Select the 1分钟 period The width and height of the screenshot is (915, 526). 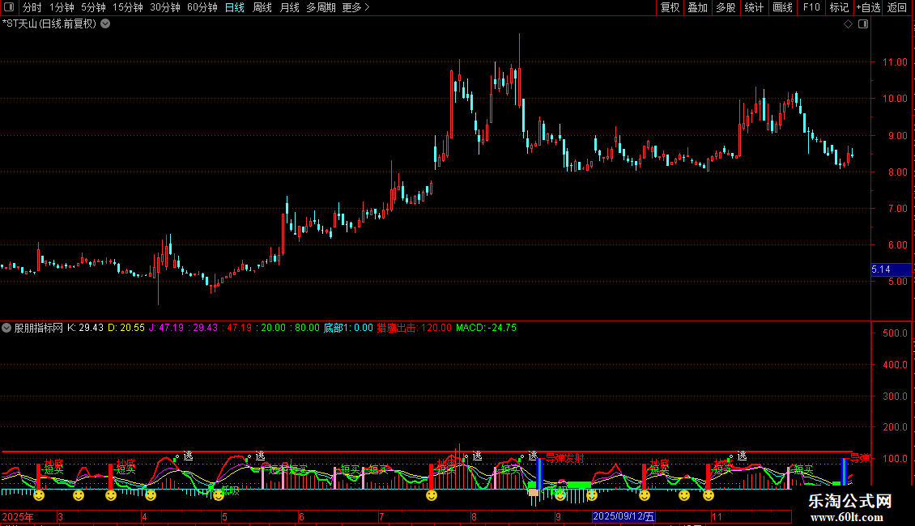click(62, 7)
